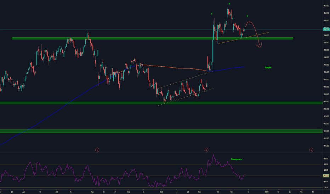Click the 'Jul' date on time axis

coord(57,192)
